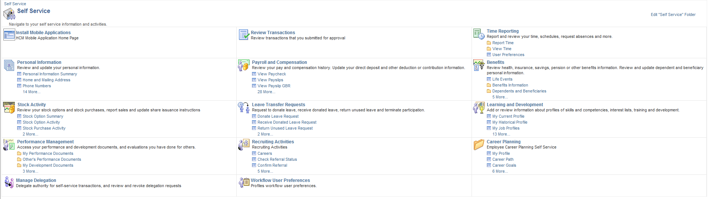Click the Leave Transfer Requests icon
Viewport: 709px width, 199px height.
tap(244, 108)
